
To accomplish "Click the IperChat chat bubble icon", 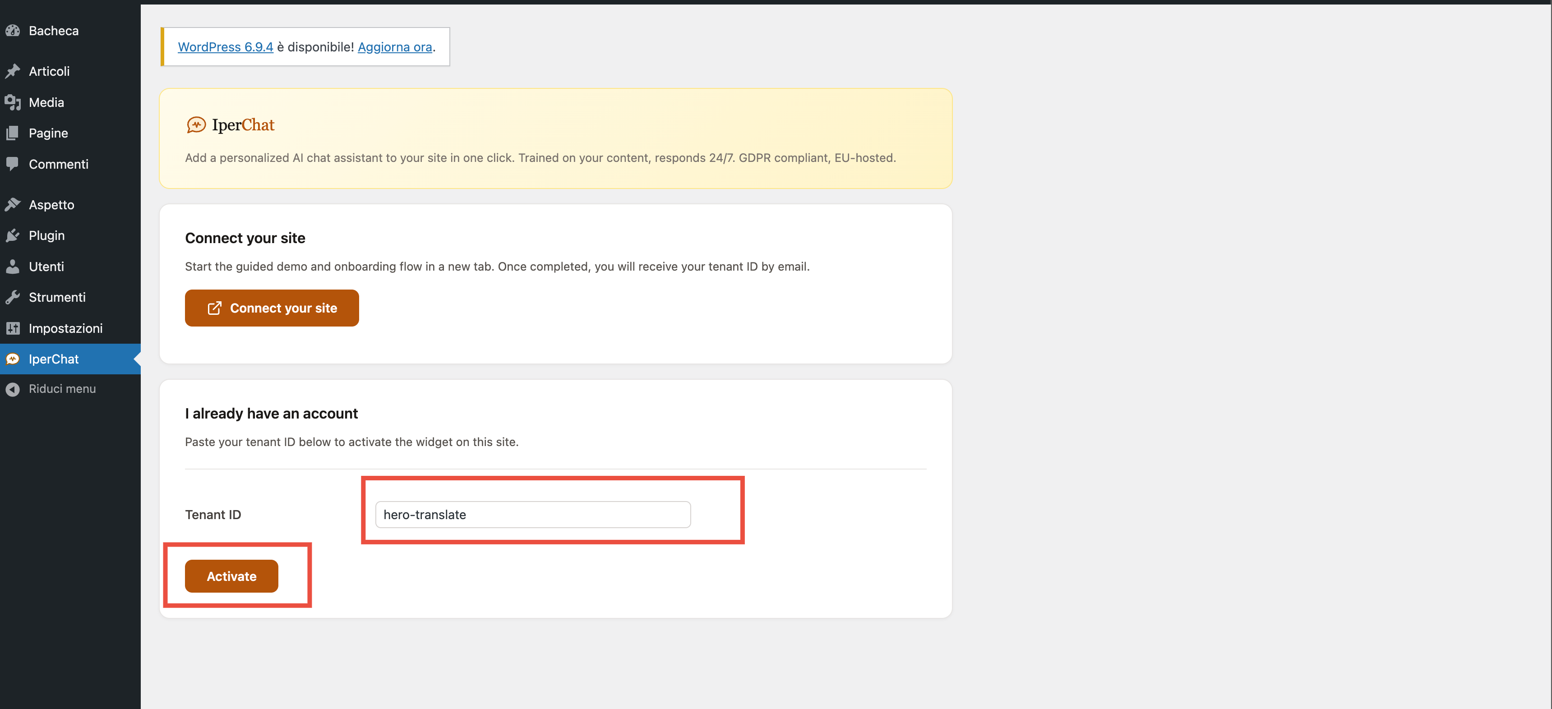I will (13, 359).
